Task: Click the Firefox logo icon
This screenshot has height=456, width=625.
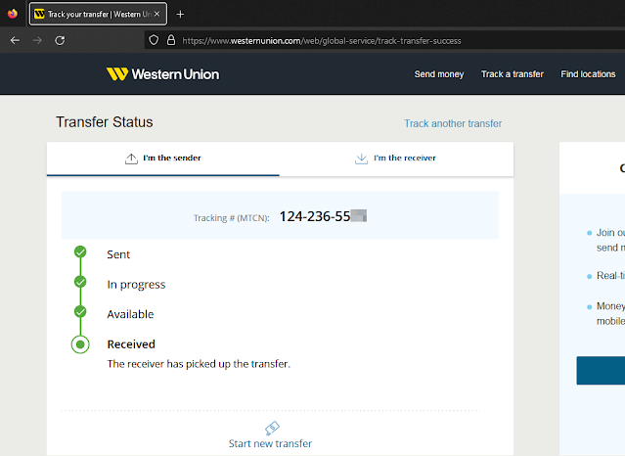Action: 13,14
